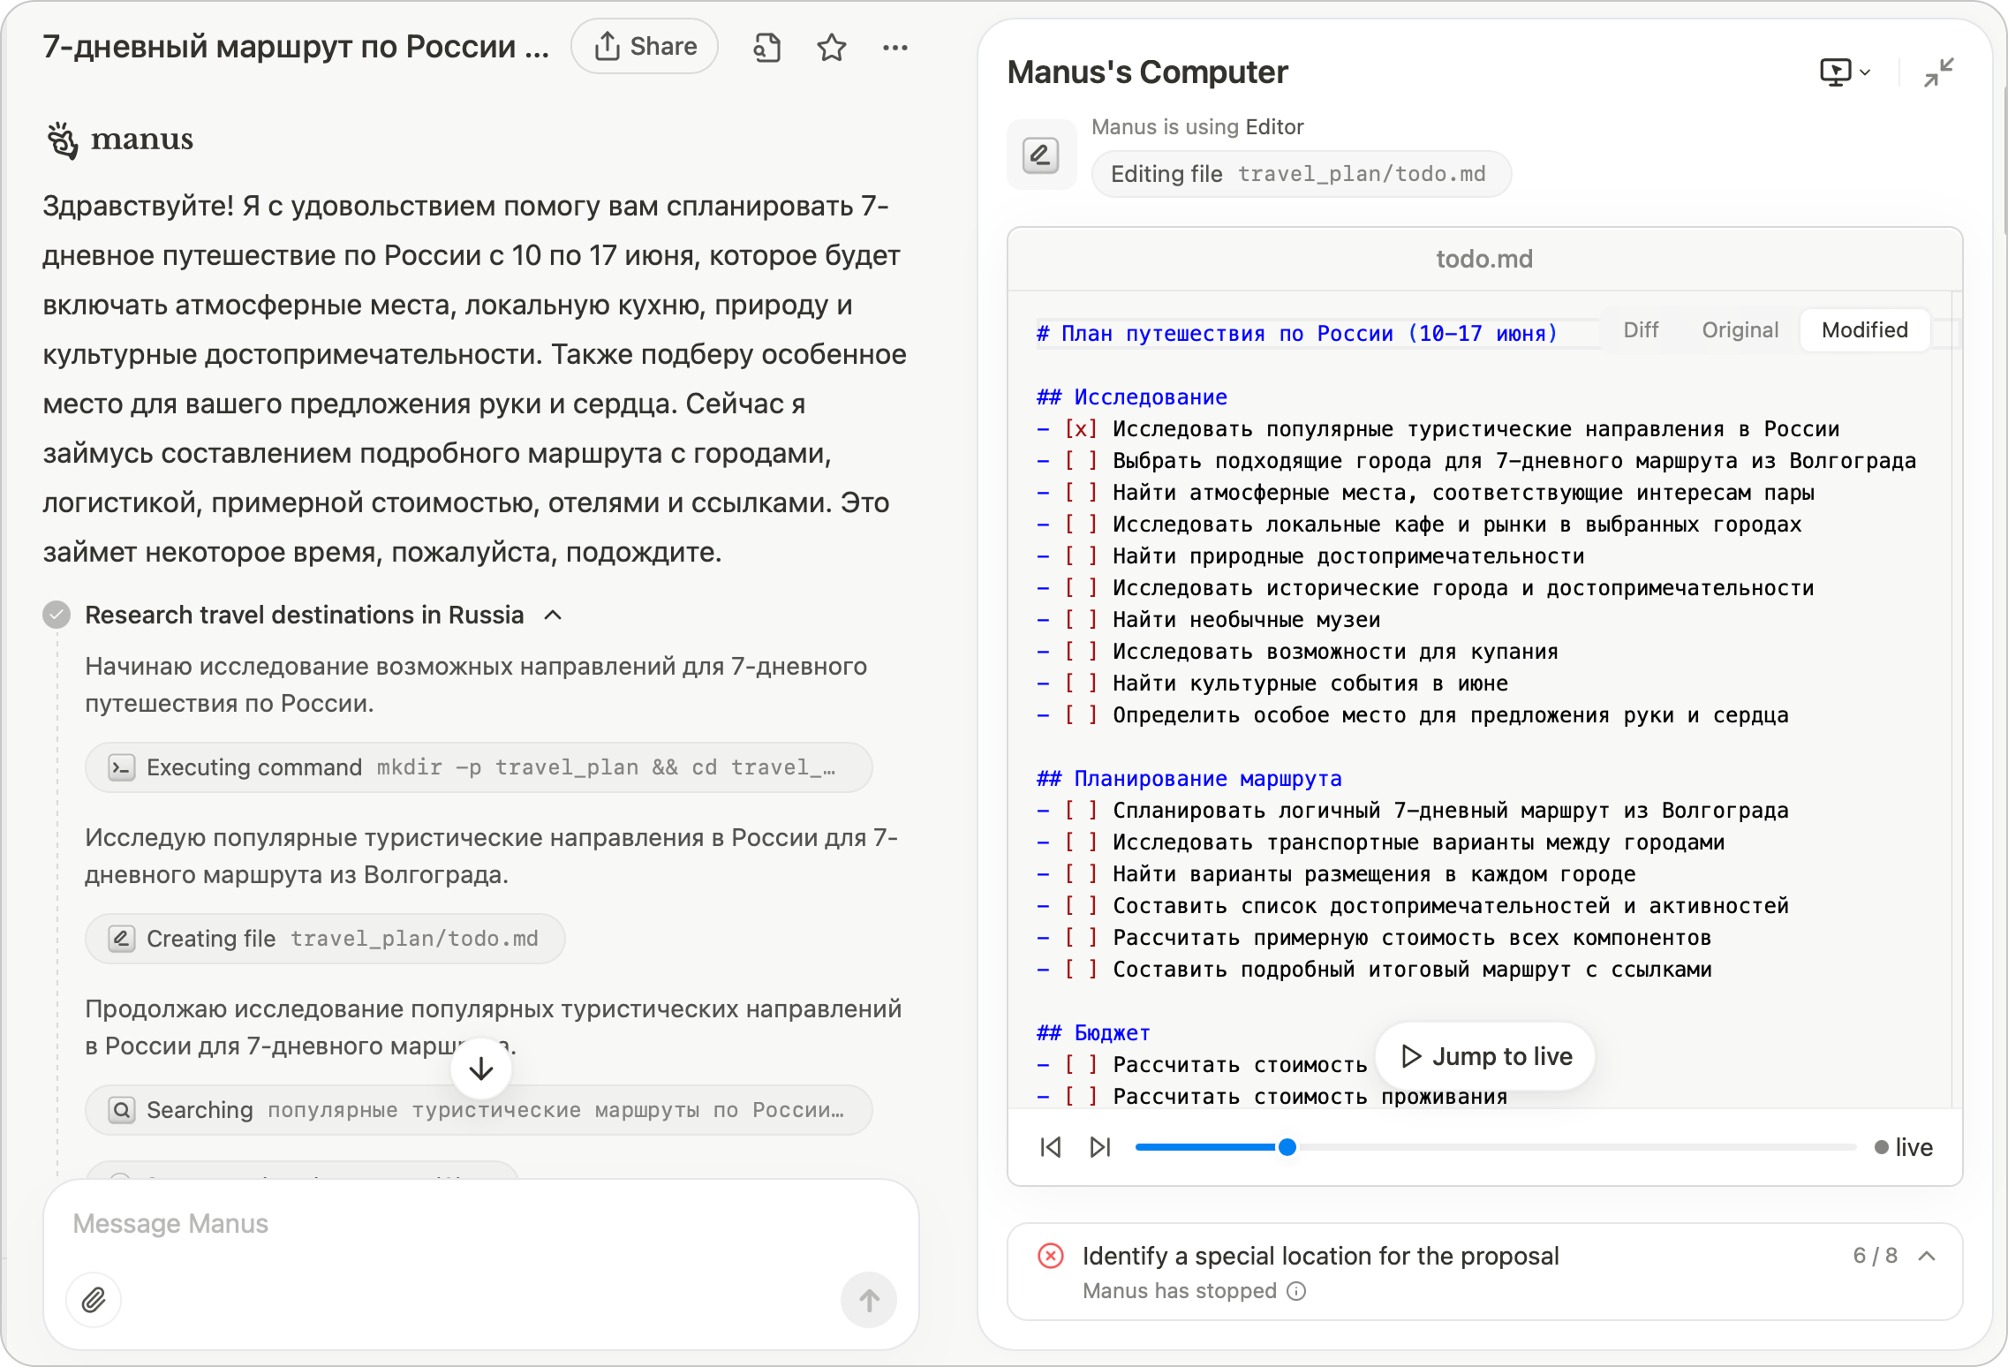Click the checkbox for Выбрать подходящие города

(1081, 461)
